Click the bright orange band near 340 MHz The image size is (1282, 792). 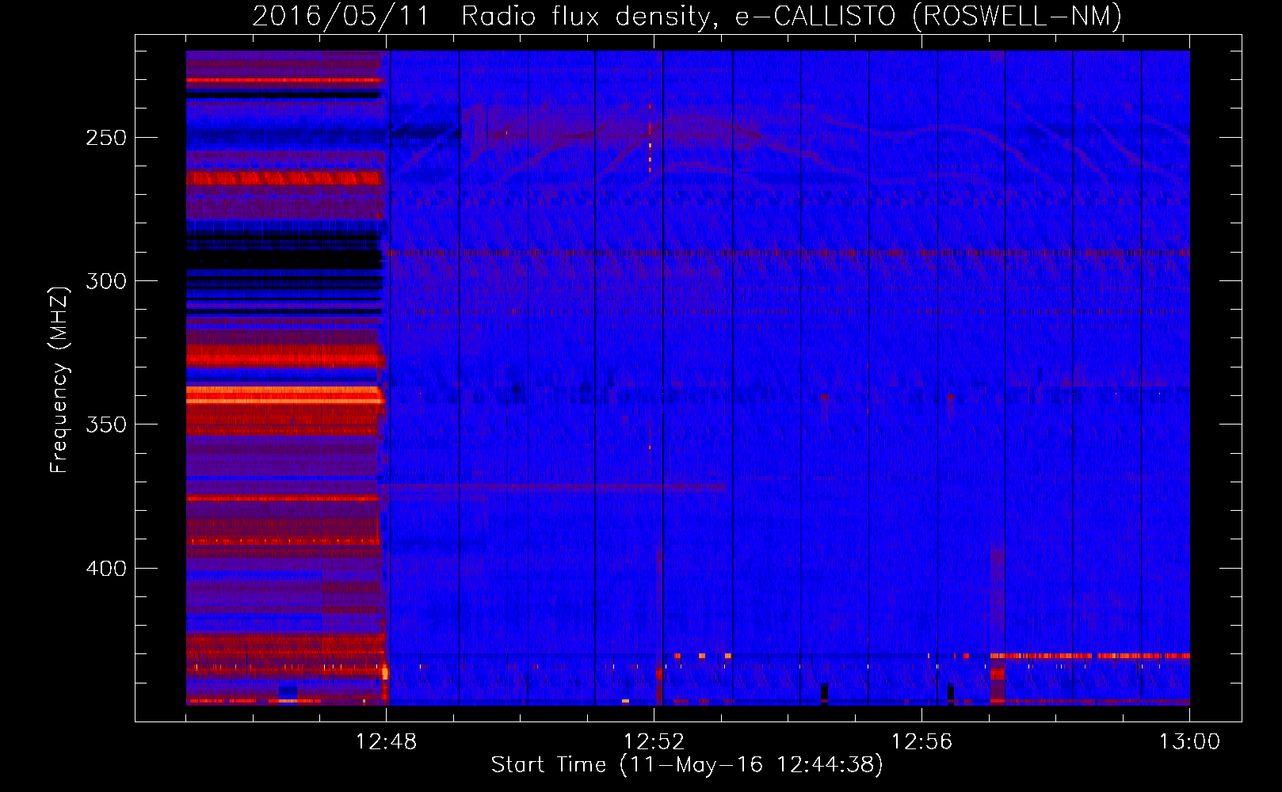[x=285, y=395]
